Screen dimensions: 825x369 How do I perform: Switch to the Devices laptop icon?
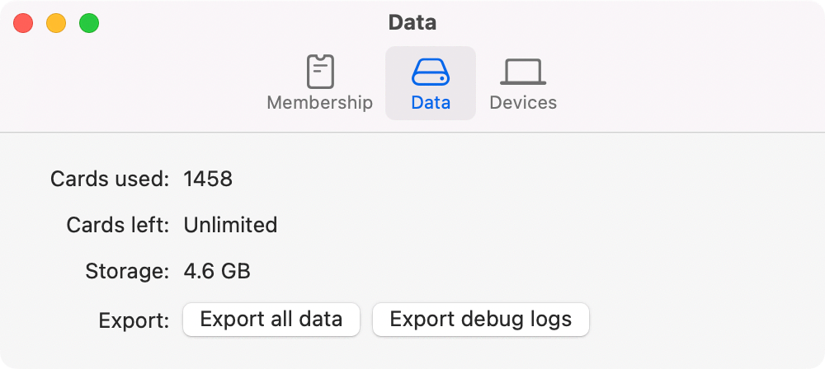pyautogui.click(x=523, y=72)
